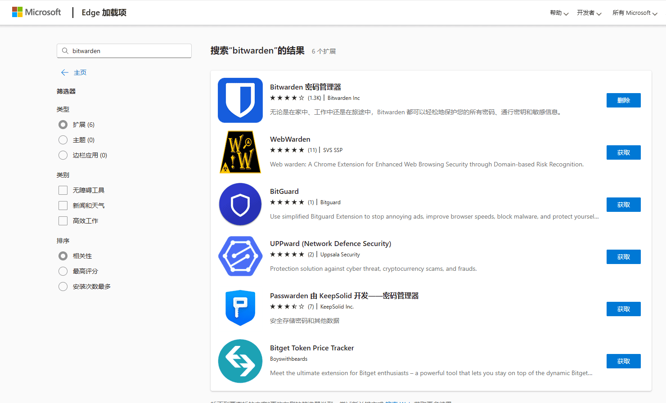This screenshot has width=666, height=403.
Task: Open the WebWarden extension icon
Action: (240, 152)
